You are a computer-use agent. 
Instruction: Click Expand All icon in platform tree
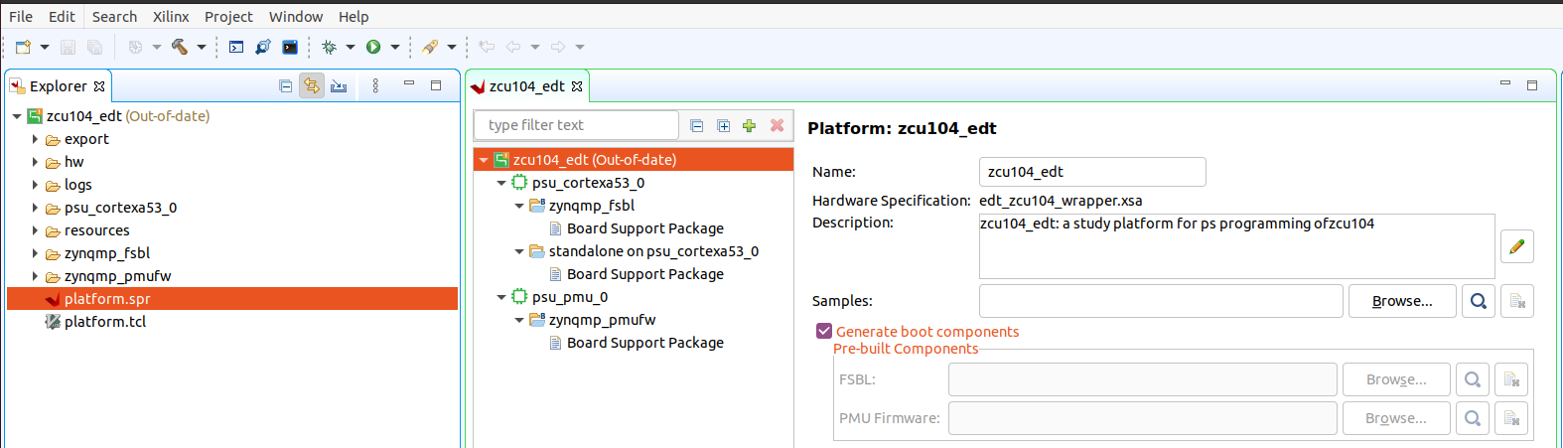724,125
